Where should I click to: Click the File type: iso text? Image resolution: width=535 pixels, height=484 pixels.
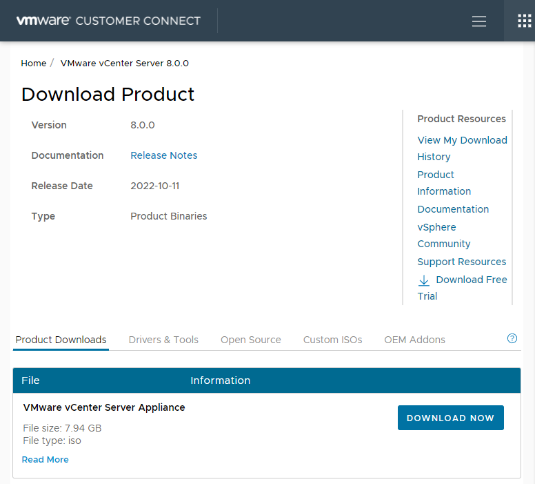pyautogui.click(x=52, y=441)
